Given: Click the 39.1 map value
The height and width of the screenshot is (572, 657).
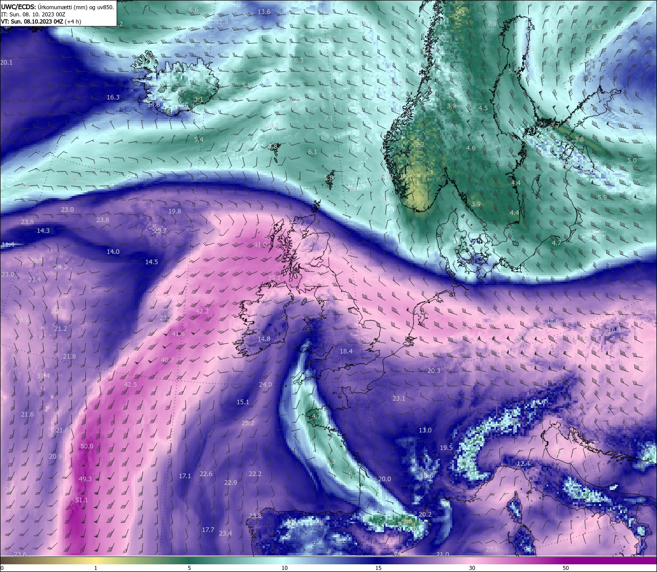Looking at the screenshot, I should click(x=274, y=278).
